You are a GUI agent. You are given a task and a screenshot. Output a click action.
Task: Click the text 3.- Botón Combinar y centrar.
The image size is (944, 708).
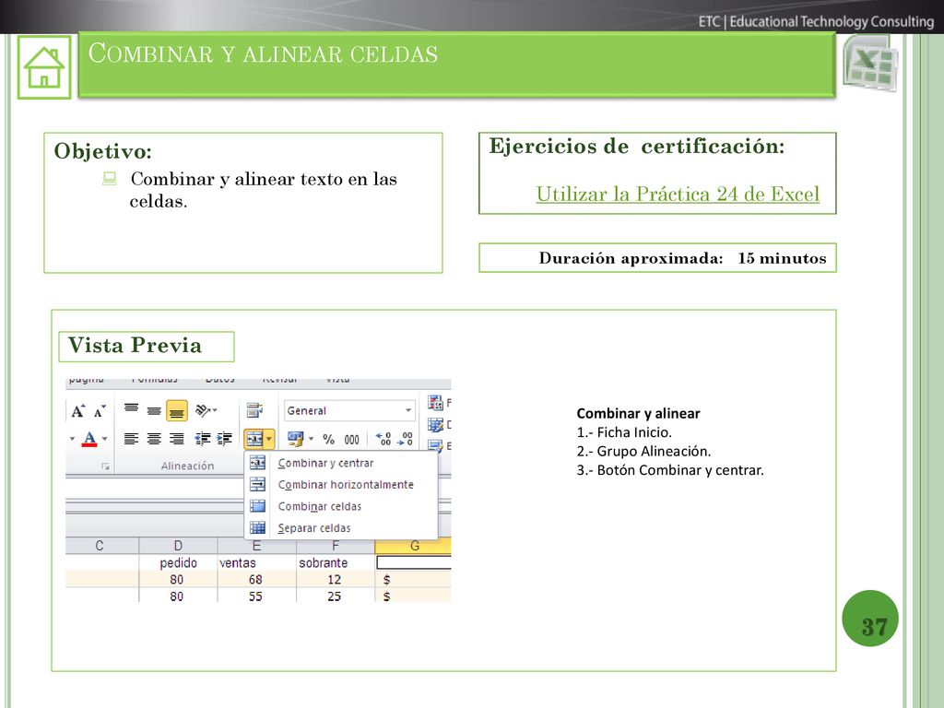pyautogui.click(x=670, y=470)
